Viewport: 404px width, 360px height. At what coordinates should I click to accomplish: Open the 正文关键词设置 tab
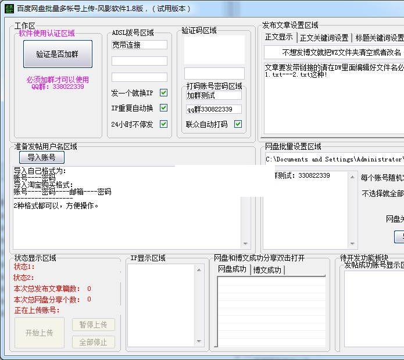point(324,38)
